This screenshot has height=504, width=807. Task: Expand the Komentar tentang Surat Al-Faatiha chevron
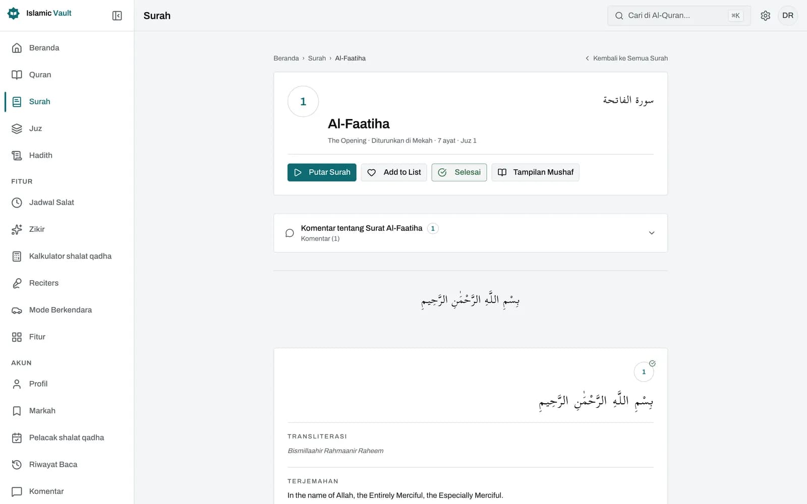coord(652,233)
